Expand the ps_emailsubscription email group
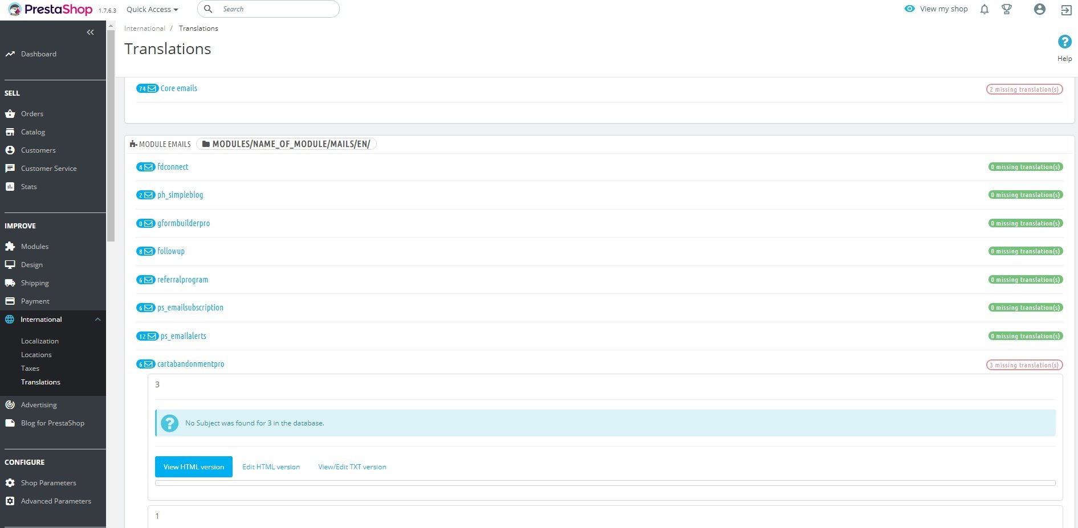This screenshot has width=1078, height=528. 190,308
